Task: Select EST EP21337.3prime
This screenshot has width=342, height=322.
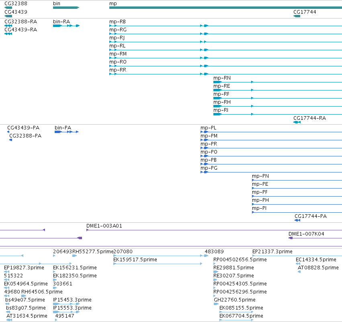Action: pyautogui.click(x=272, y=252)
